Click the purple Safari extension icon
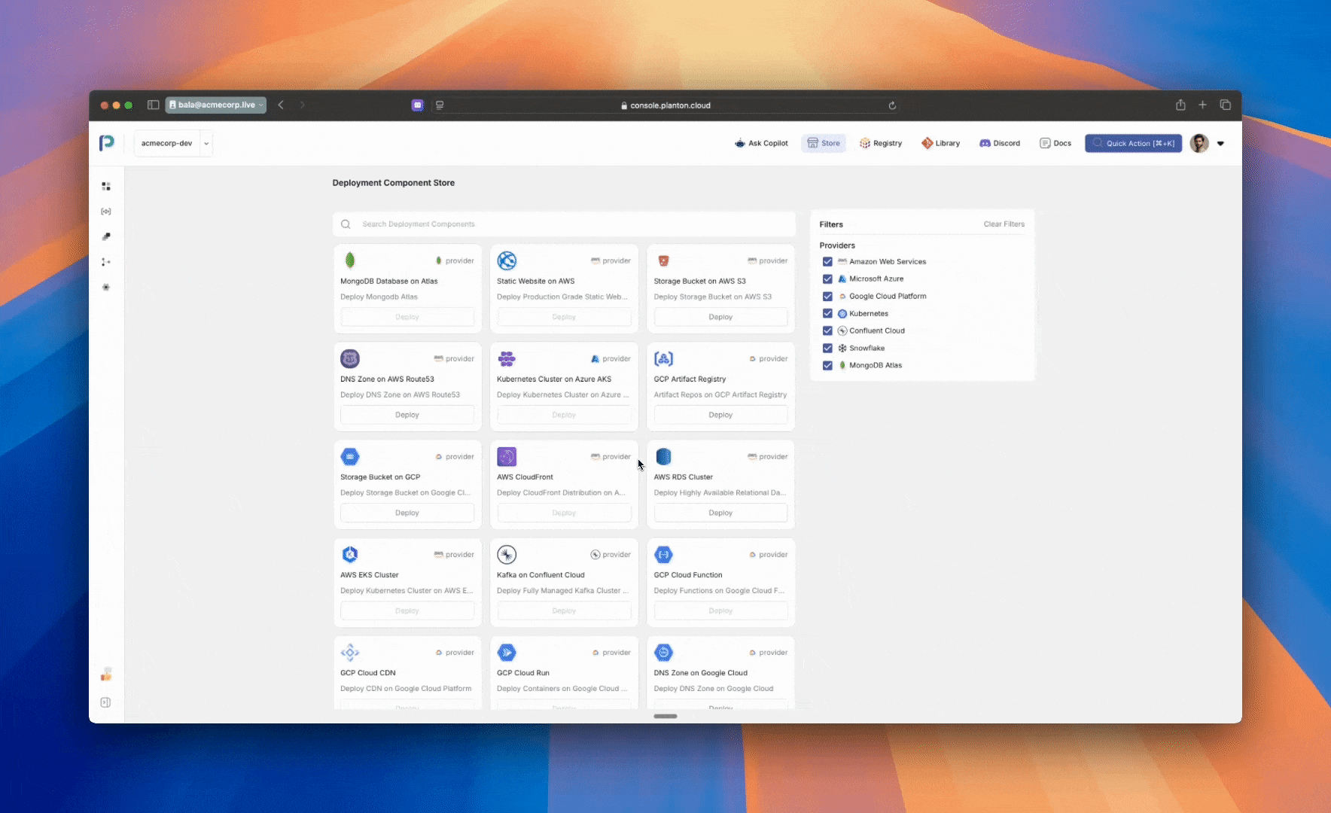1331x813 pixels. (418, 105)
